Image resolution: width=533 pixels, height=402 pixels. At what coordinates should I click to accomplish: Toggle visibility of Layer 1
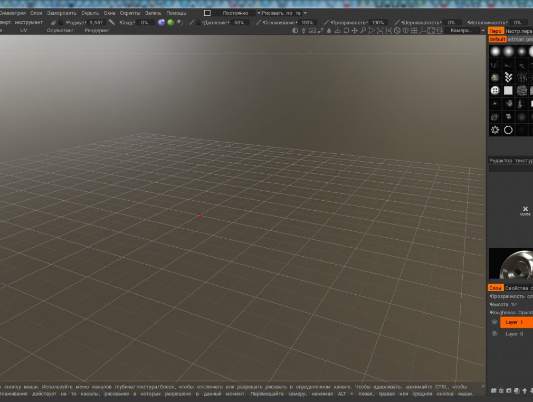pyautogui.click(x=494, y=322)
